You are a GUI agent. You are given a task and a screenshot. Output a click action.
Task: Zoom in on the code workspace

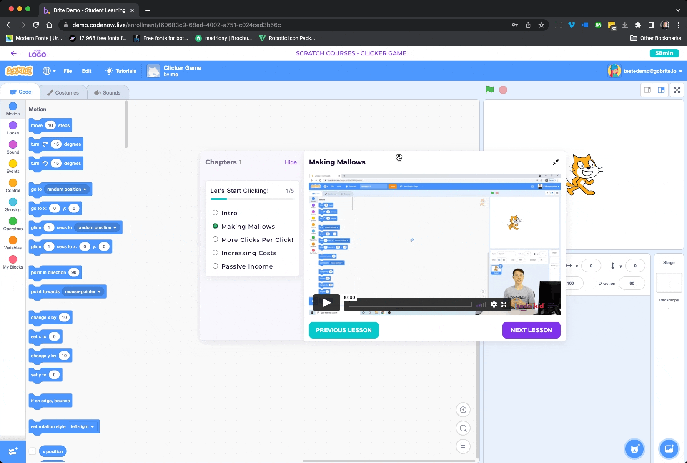click(x=463, y=410)
